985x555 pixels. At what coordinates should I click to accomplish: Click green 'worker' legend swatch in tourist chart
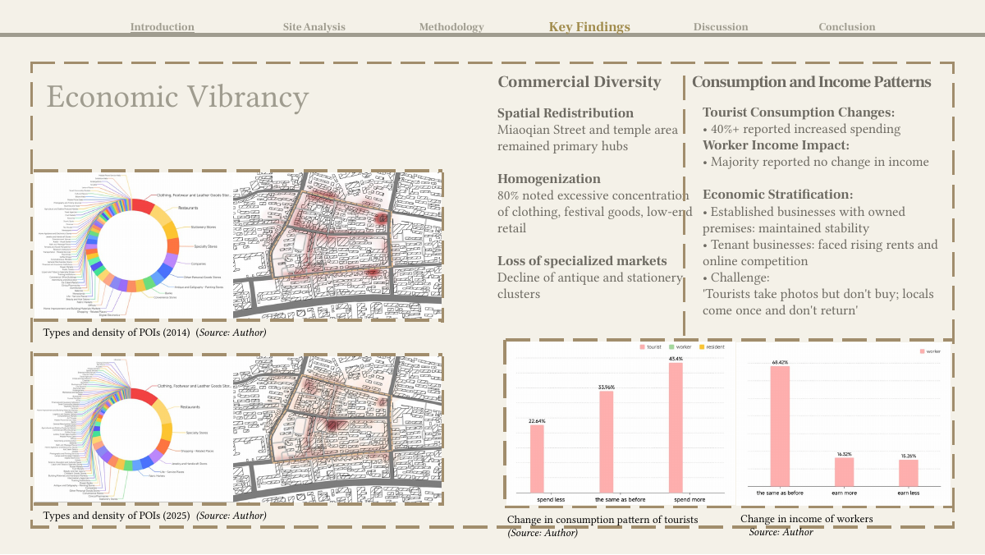click(x=671, y=347)
